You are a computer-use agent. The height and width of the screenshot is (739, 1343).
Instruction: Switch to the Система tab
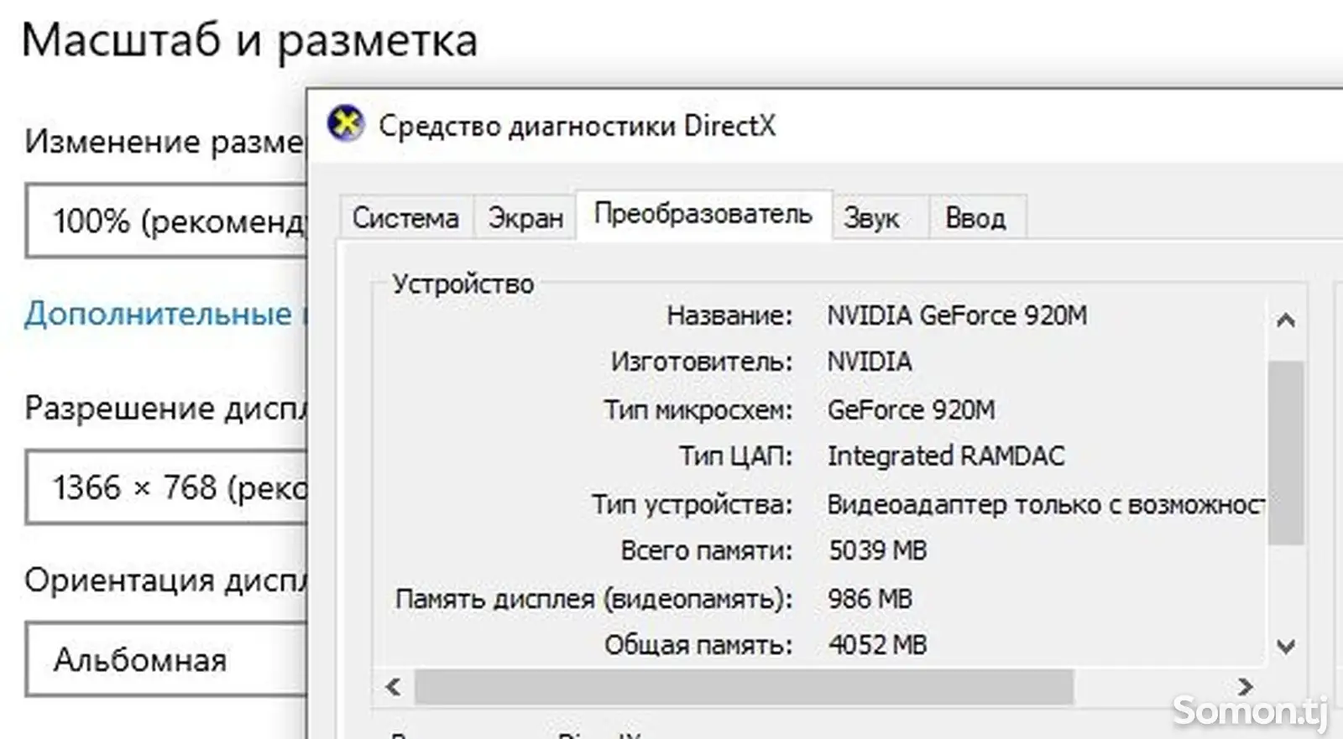[x=406, y=218]
